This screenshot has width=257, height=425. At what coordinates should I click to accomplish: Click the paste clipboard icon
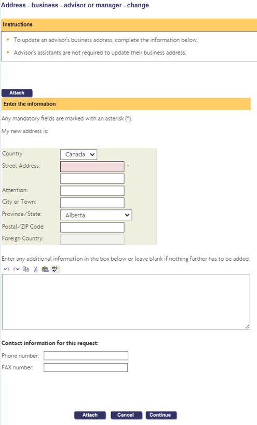click(x=45, y=269)
